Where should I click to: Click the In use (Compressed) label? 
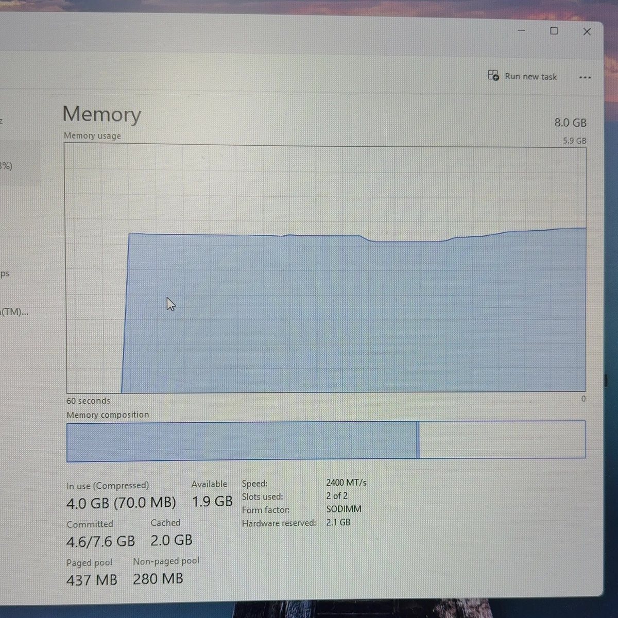click(108, 486)
